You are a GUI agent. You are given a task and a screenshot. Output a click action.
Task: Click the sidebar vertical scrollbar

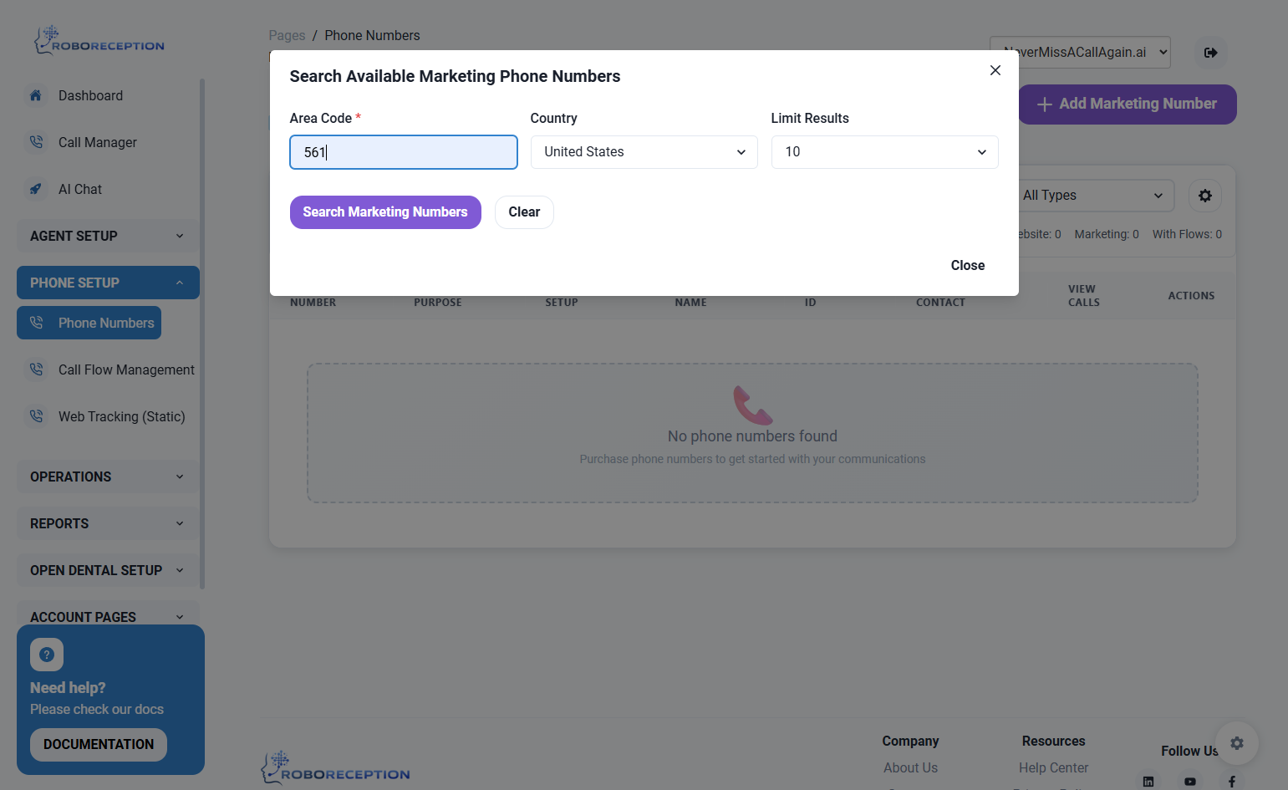[202, 334]
